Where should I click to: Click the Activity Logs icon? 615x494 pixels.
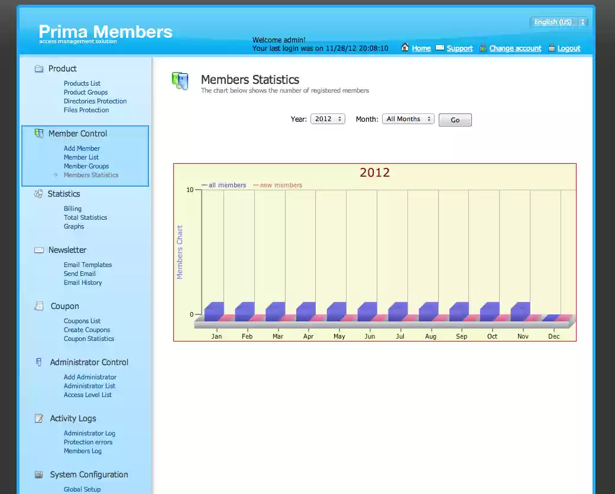tap(37, 418)
